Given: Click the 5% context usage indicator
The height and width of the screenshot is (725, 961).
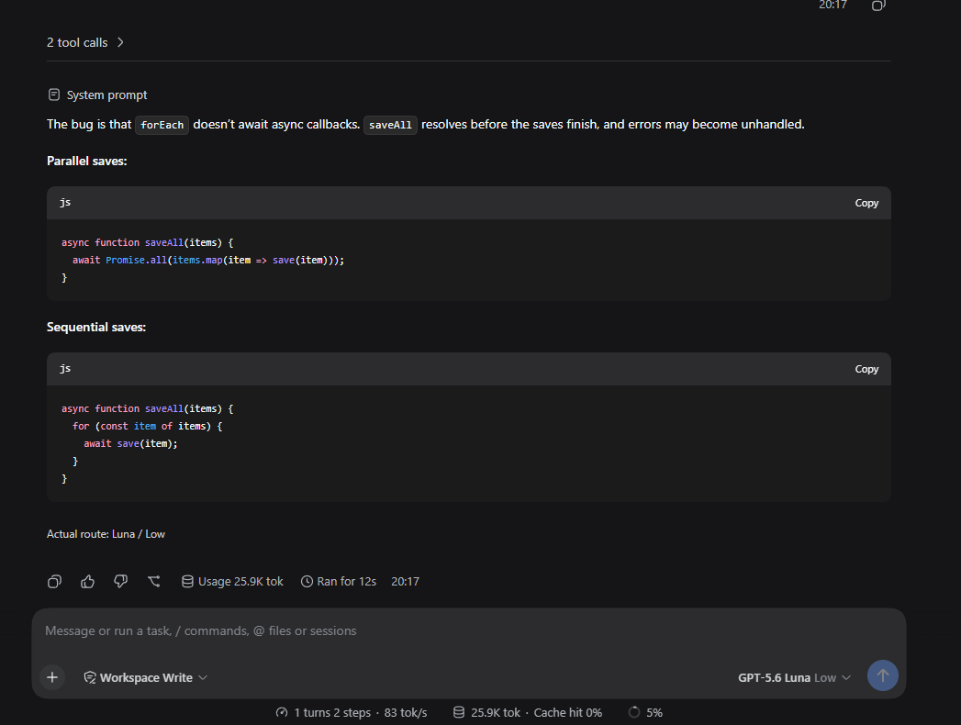Looking at the screenshot, I should [645, 712].
